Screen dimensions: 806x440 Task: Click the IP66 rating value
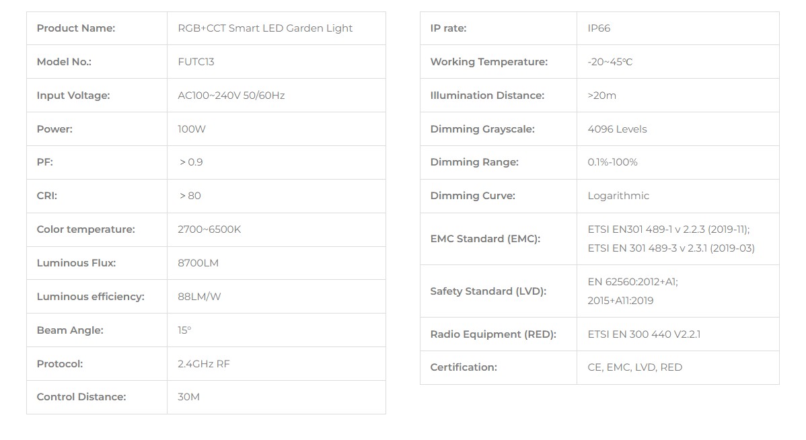coord(599,28)
